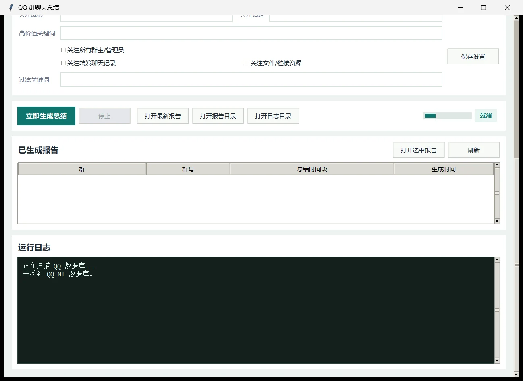Sort by the 群号 column header

coord(188,169)
